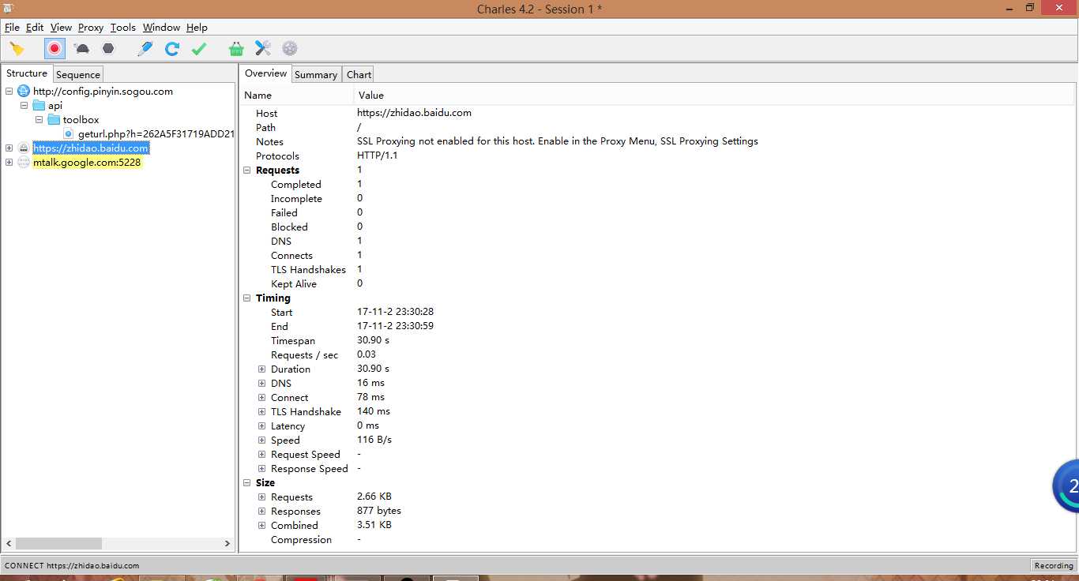
Task: Click the Host value https://zhidao.baidu.com
Action: tap(414, 113)
